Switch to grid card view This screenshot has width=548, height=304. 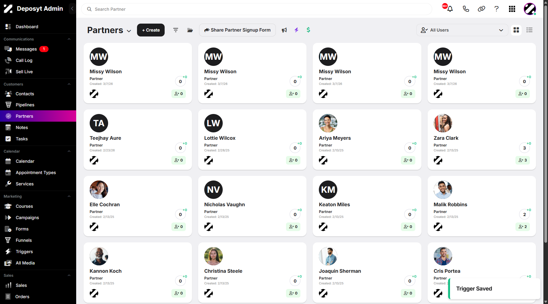pyautogui.click(x=516, y=30)
